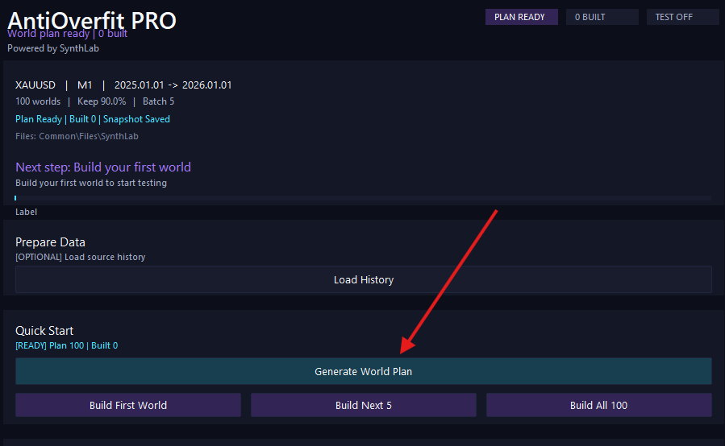This screenshot has height=446, width=725.
Task: Click the Load History button
Action: coord(364,279)
